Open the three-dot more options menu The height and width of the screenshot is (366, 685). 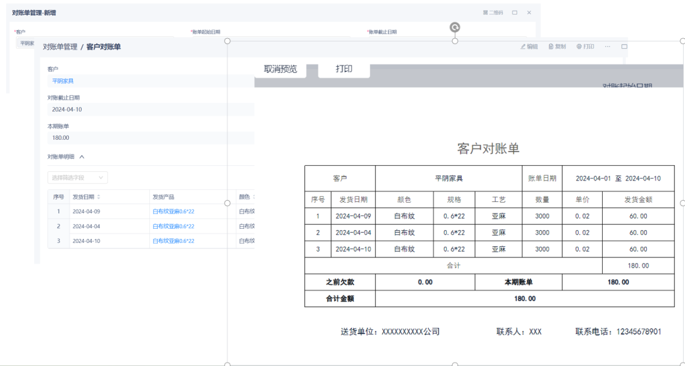[x=607, y=47]
